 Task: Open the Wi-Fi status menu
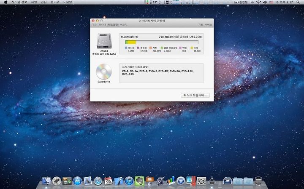(x=258, y=2)
